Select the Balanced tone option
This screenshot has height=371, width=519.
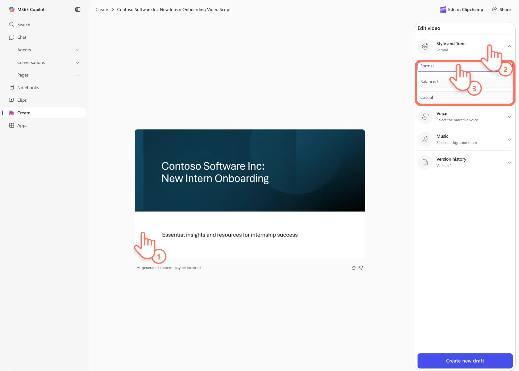(465, 82)
